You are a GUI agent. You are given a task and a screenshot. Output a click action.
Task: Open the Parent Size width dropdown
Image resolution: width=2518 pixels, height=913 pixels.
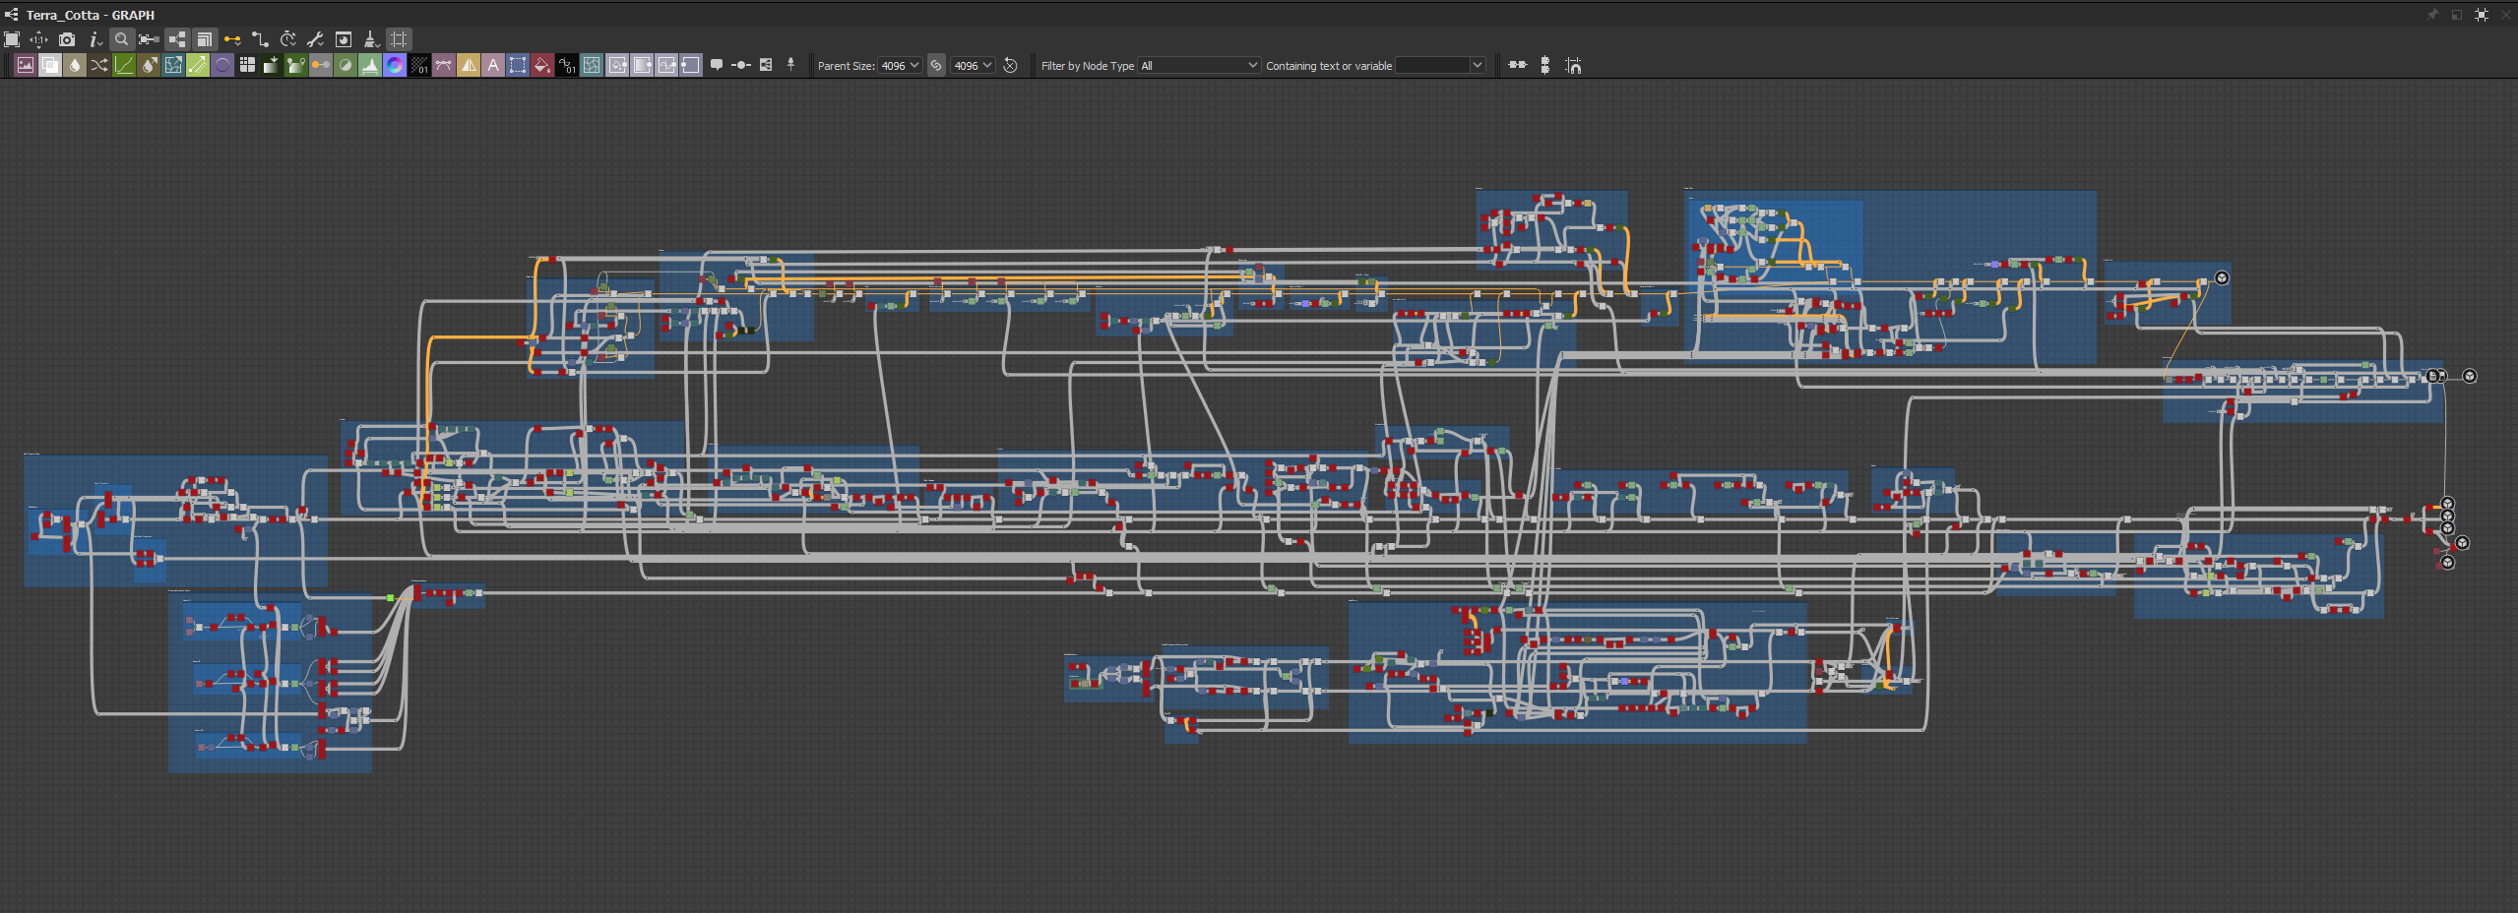tap(900, 66)
